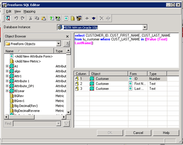The width and height of the screenshot is (183, 145).
Task: Click the Cancel button
Action: (138, 133)
